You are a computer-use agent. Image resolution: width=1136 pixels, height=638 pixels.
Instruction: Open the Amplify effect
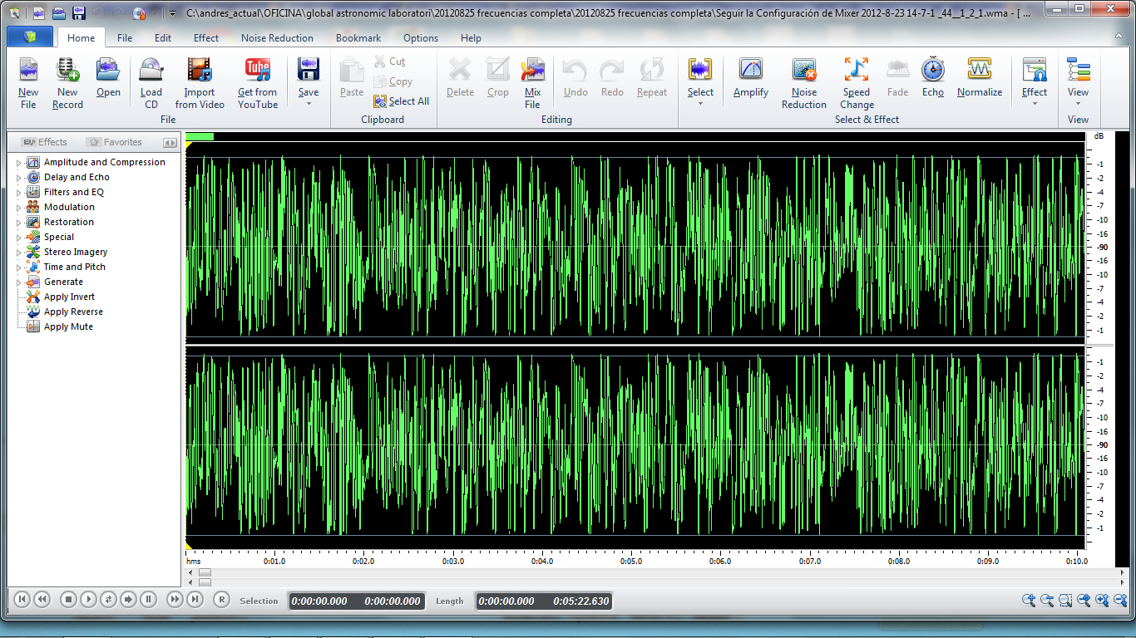(750, 71)
